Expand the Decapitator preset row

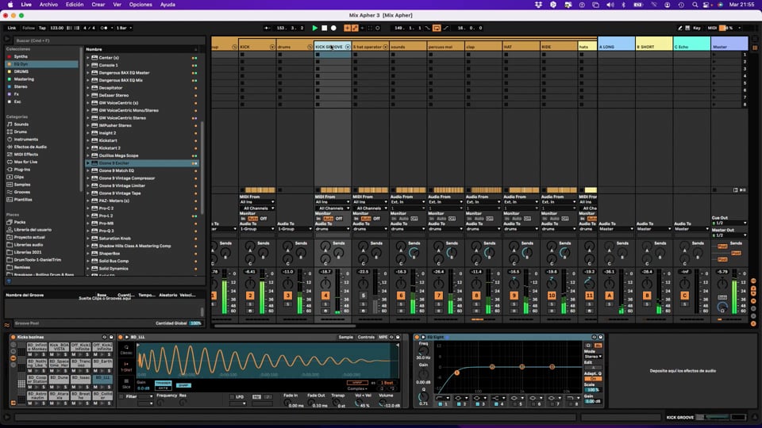(88, 88)
